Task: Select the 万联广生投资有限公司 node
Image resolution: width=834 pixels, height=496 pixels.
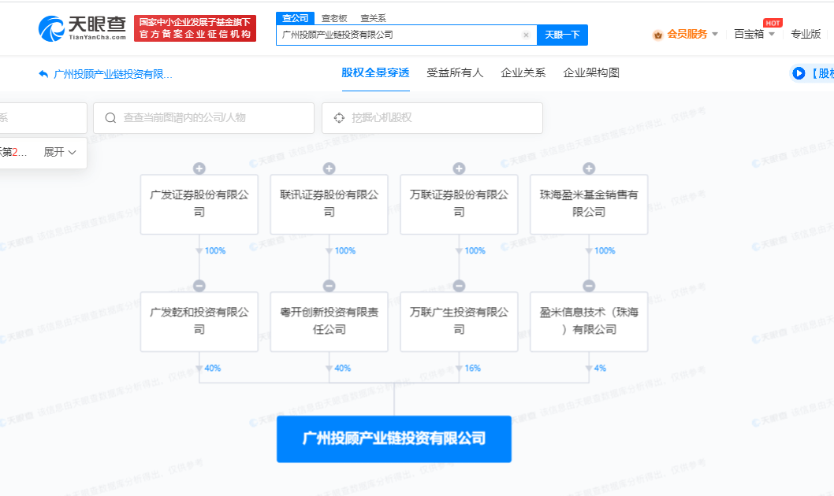Action: tap(459, 321)
